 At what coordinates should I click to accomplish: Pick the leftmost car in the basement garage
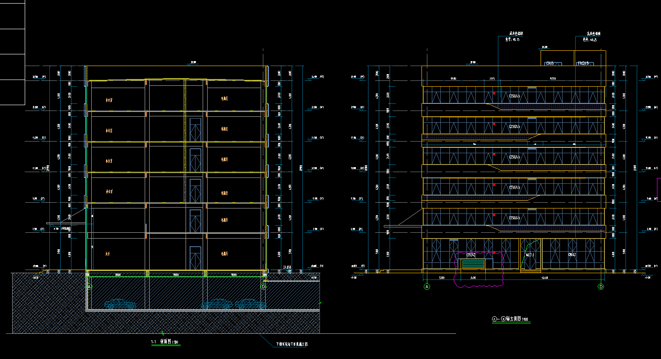click(120, 304)
